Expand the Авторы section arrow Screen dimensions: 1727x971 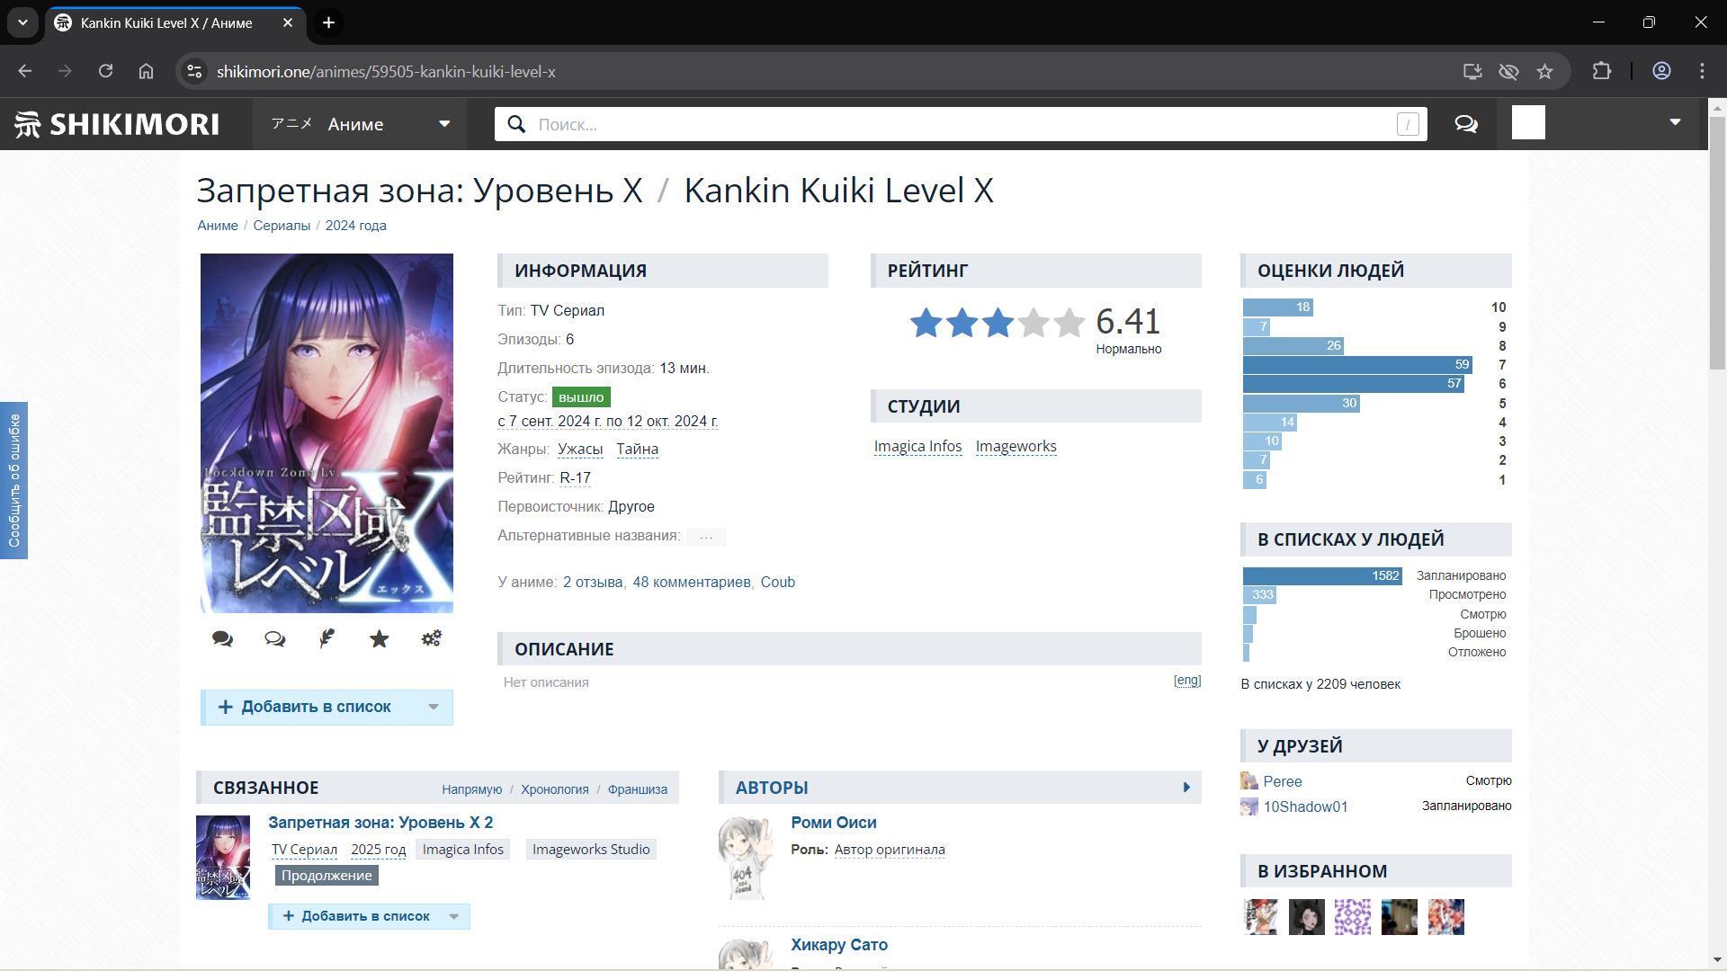pos(1186,788)
